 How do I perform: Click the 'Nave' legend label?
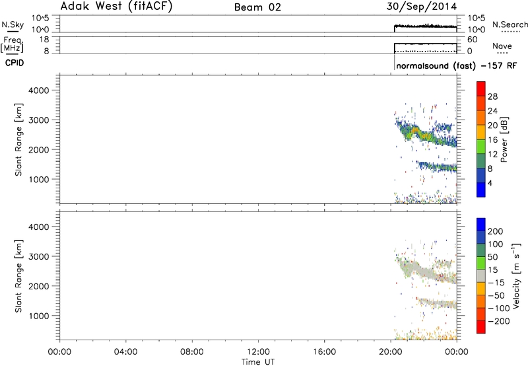pos(502,46)
